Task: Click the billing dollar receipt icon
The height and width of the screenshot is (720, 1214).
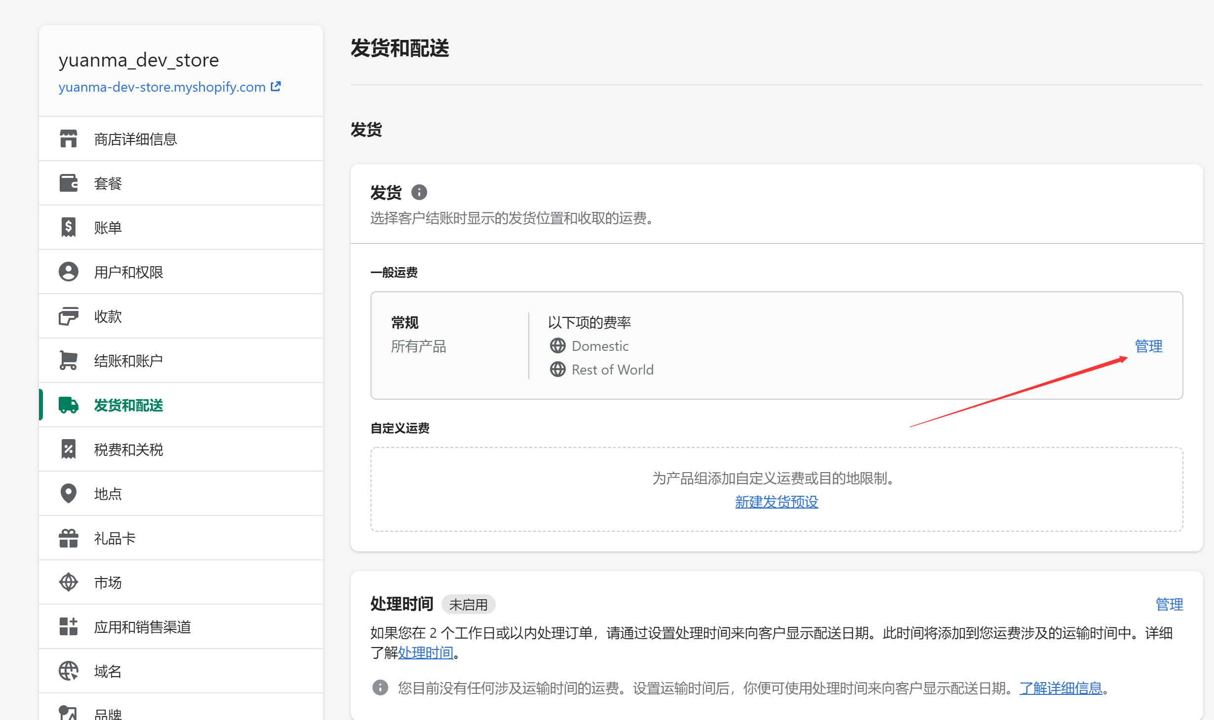Action: tap(69, 227)
